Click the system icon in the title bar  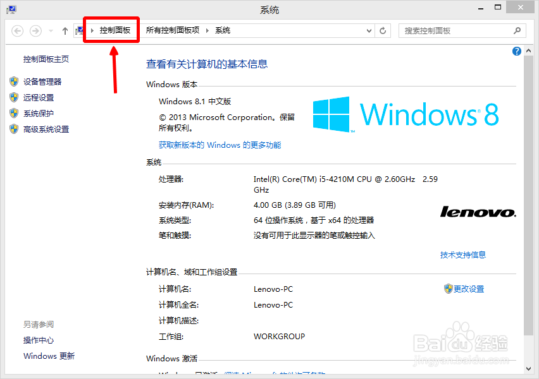pyautogui.click(x=11, y=9)
